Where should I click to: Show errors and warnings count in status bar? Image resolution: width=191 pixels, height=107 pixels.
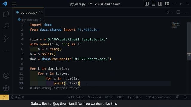17,97
